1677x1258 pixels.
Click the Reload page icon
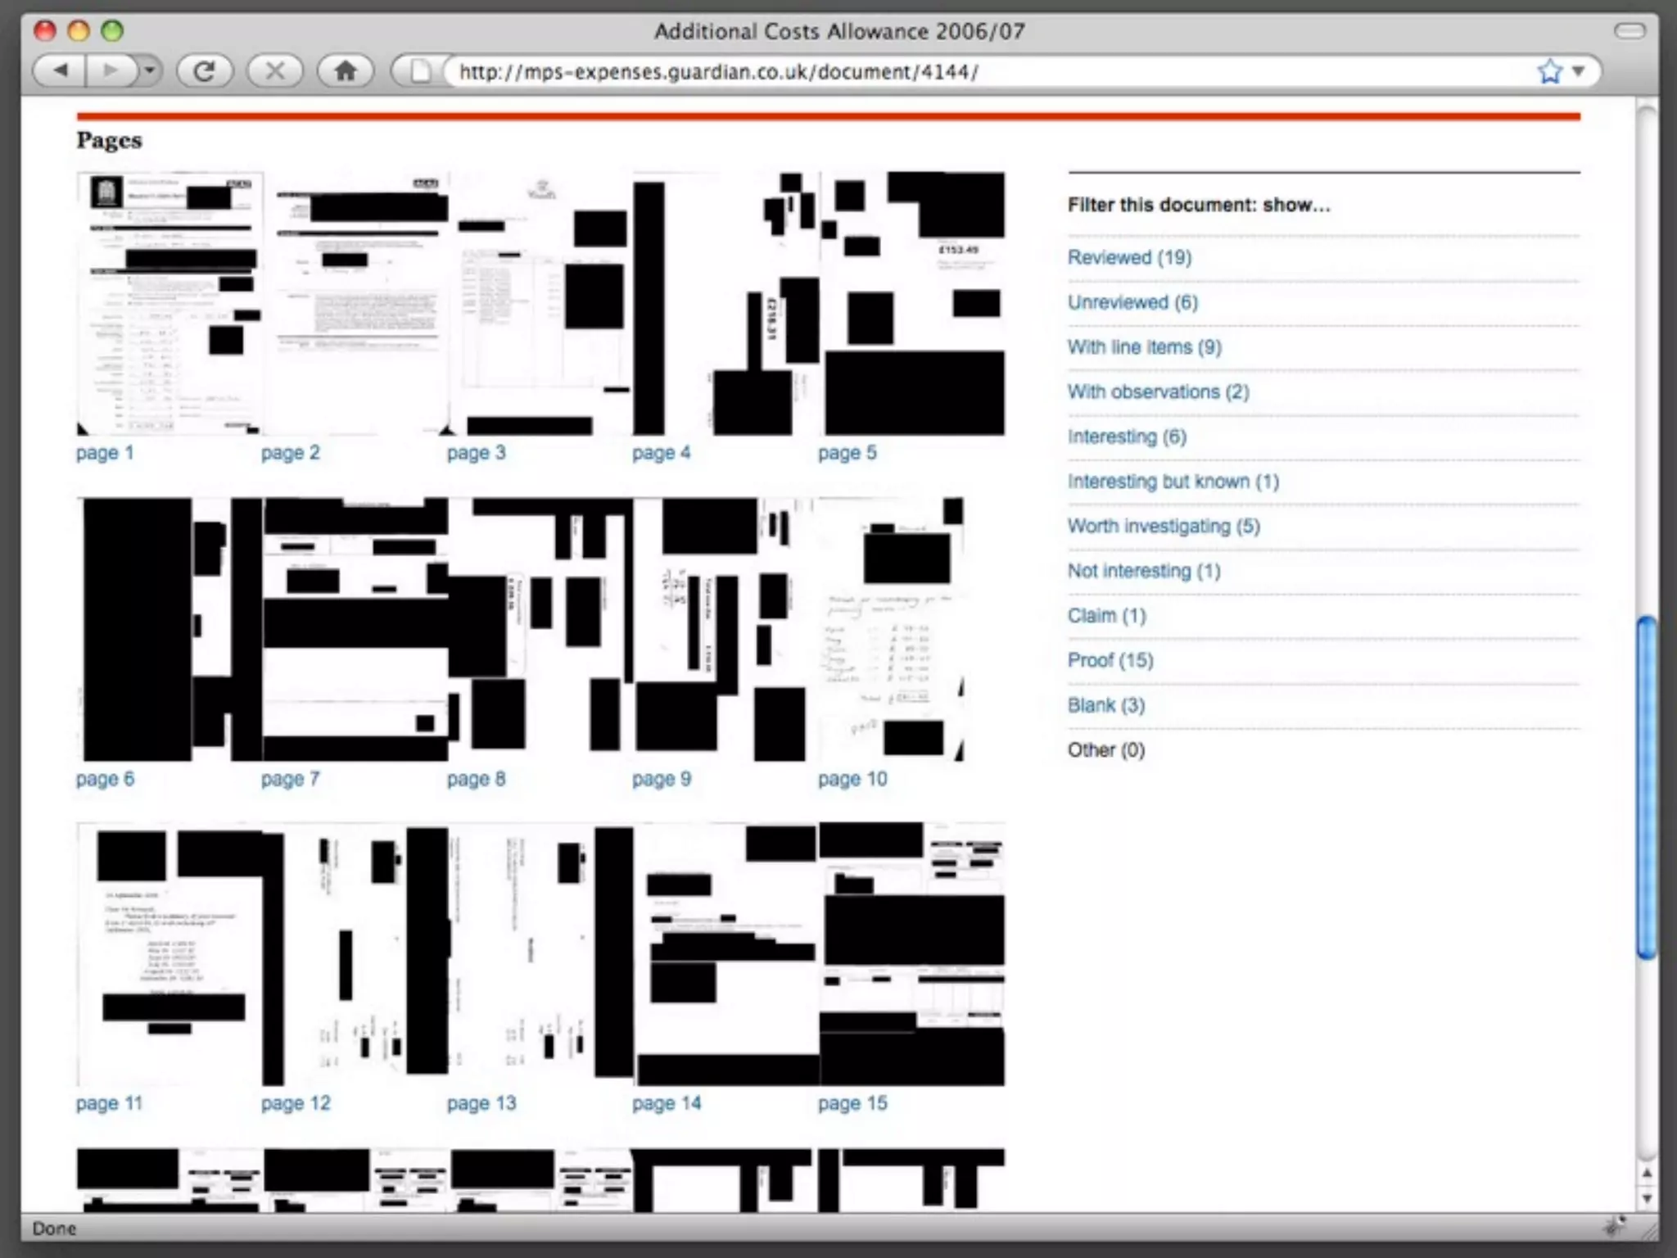[x=205, y=71]
